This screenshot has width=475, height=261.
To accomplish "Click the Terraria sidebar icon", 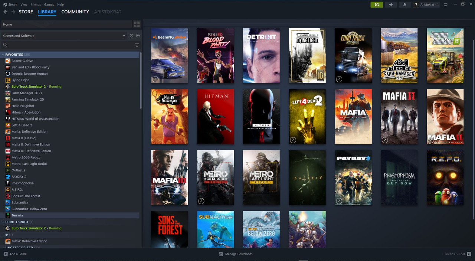I will 8,215.
